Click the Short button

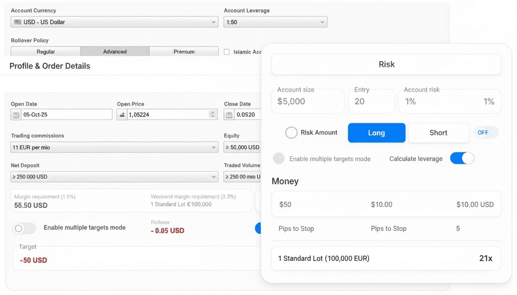pos(438,133)
